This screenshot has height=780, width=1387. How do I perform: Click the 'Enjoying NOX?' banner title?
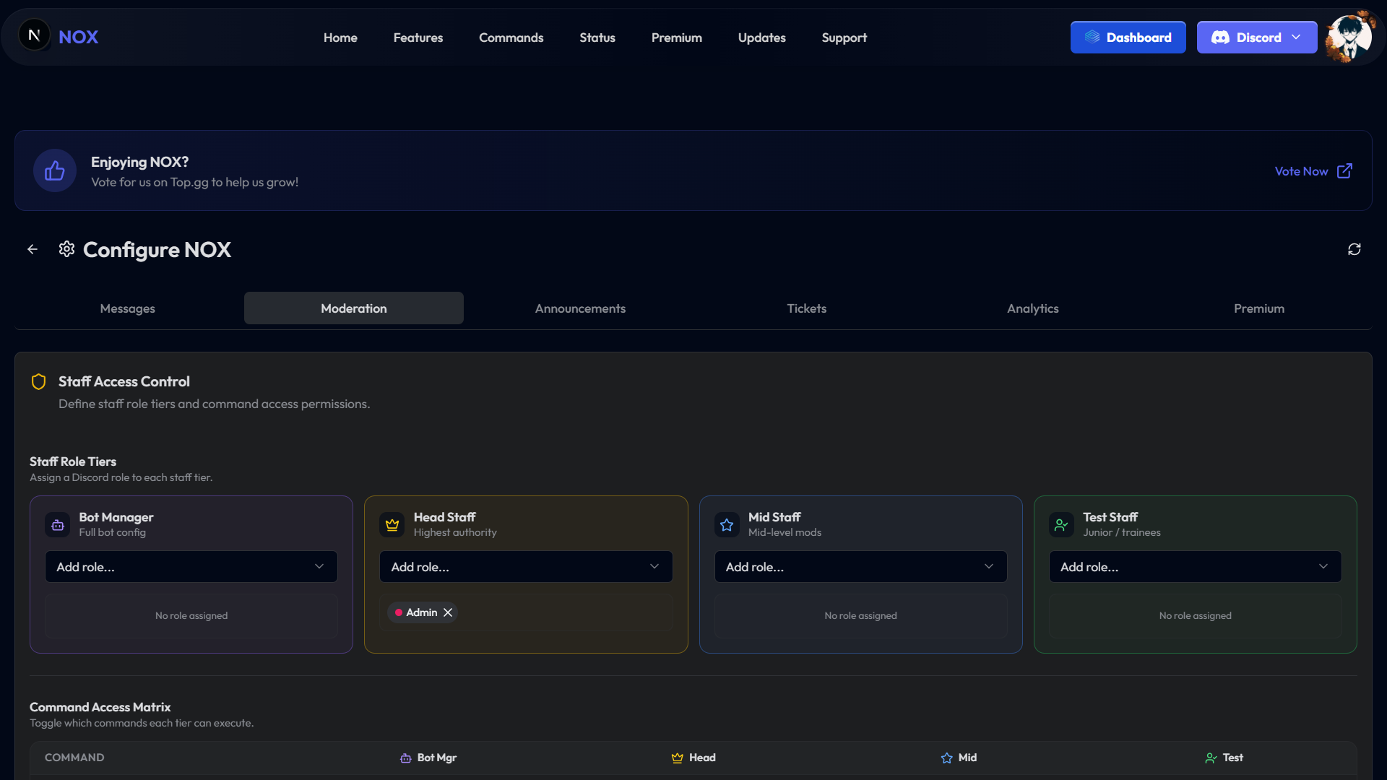tap(139, 162)
